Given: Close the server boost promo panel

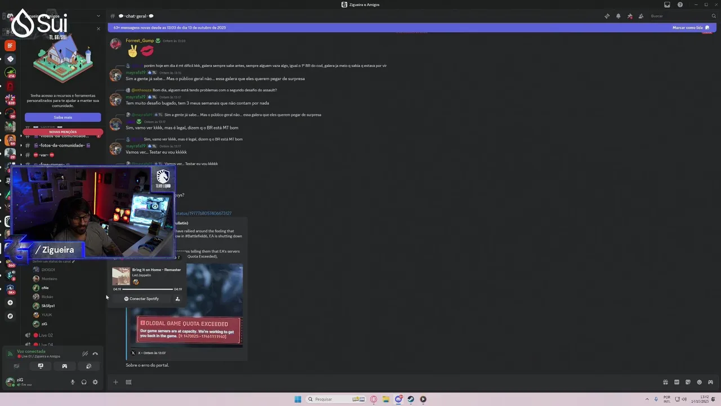Looking at the screenshot, I should pyautogui.click(x=99, y=29).
